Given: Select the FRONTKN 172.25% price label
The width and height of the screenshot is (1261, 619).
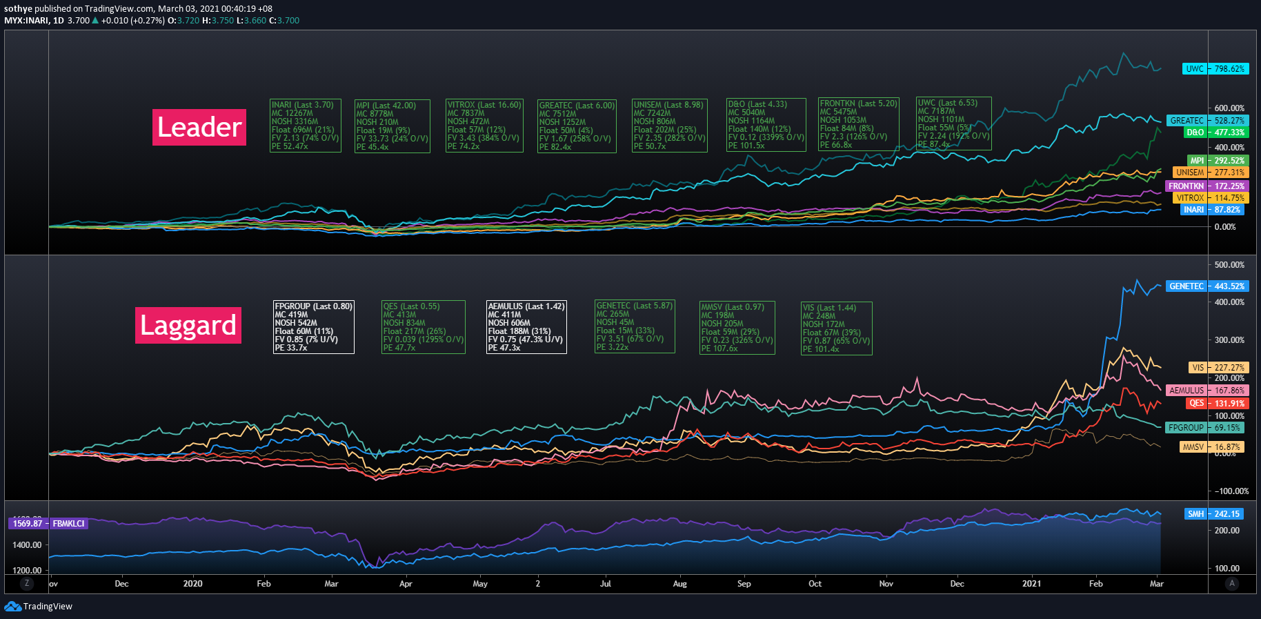Looking at the screenshot, I should coord(1207,186).
